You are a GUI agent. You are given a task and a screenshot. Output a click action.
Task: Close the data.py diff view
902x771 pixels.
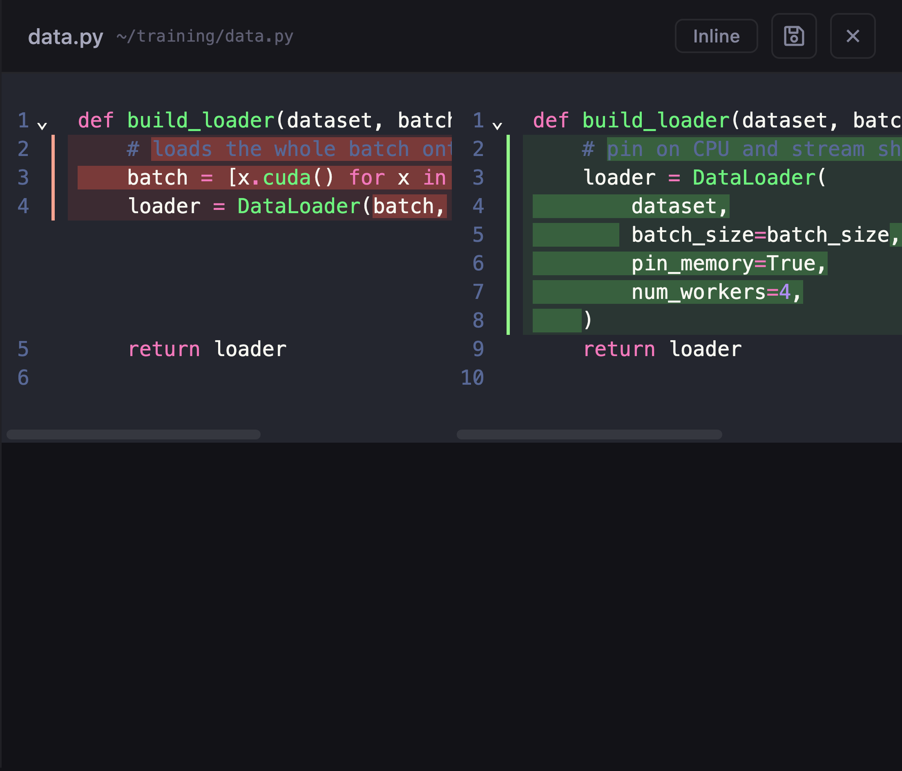coord(853,36)
